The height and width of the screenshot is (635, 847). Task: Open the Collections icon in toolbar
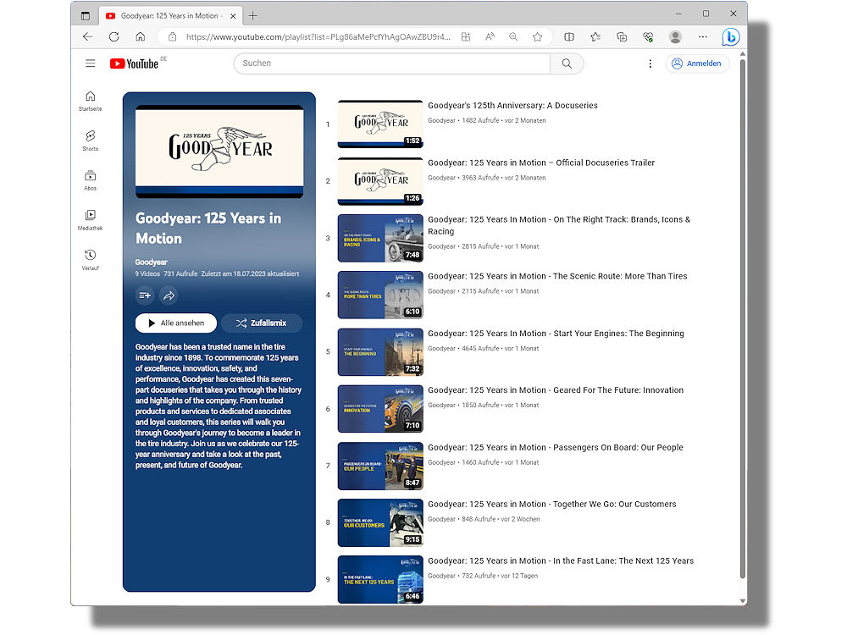tap(622, 36)
